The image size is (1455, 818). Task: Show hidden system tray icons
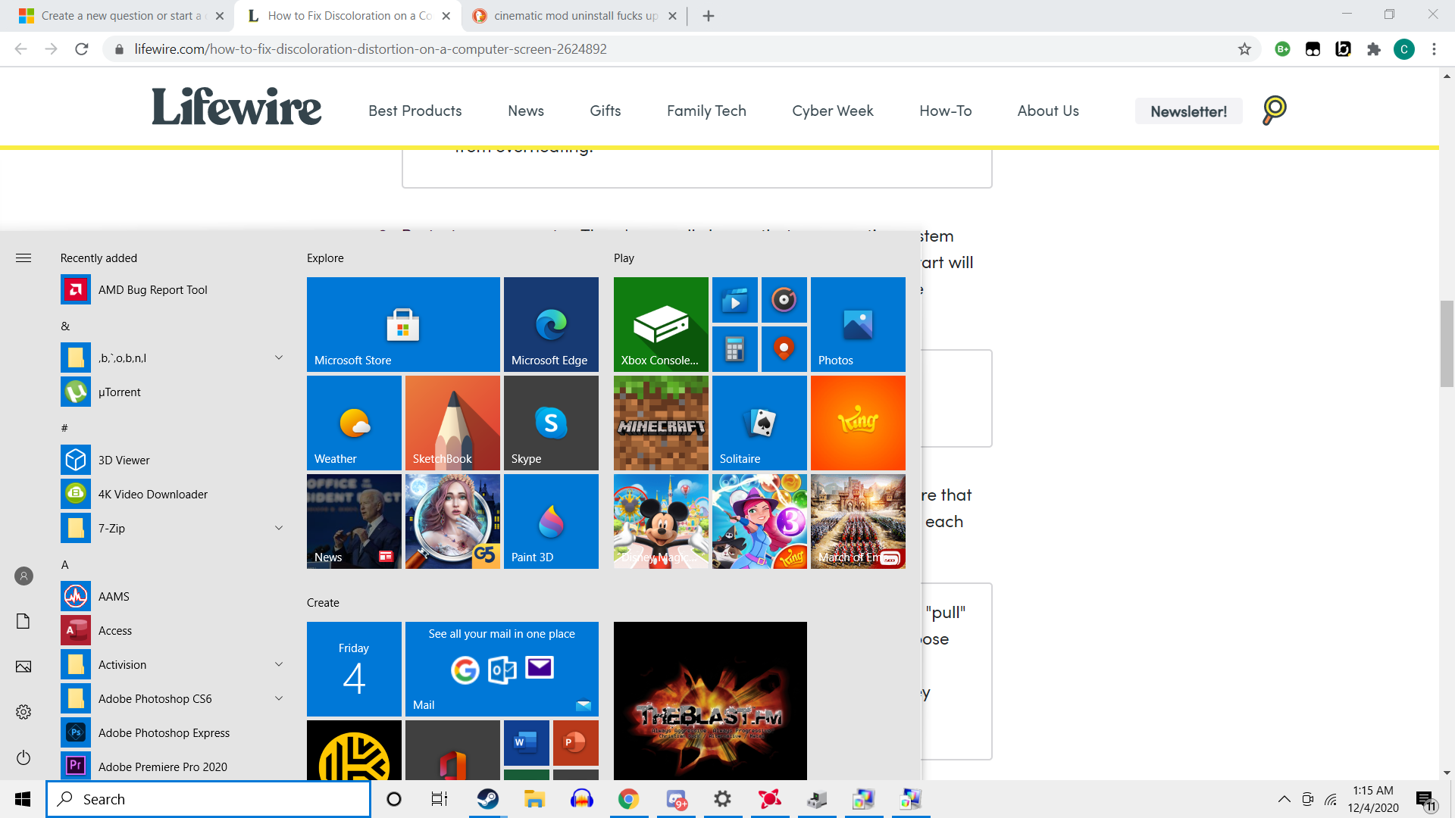[1284, 799]
